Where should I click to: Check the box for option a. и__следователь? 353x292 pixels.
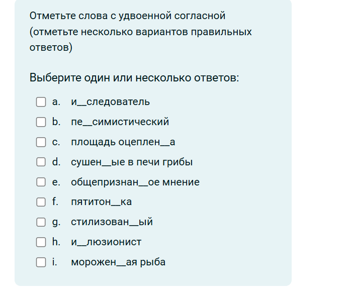tap(41, 102)
